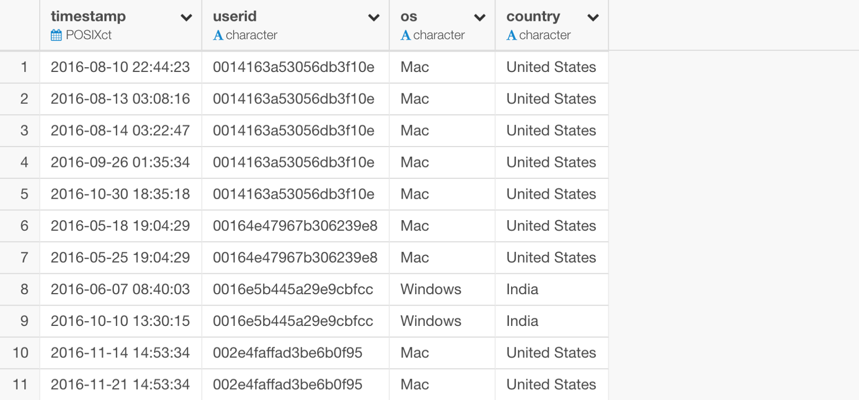Image resolution: width=859 pixels, height=400 pixels.
Task: Open the userid column dropdown arrow
Action: tap(374, 18)
